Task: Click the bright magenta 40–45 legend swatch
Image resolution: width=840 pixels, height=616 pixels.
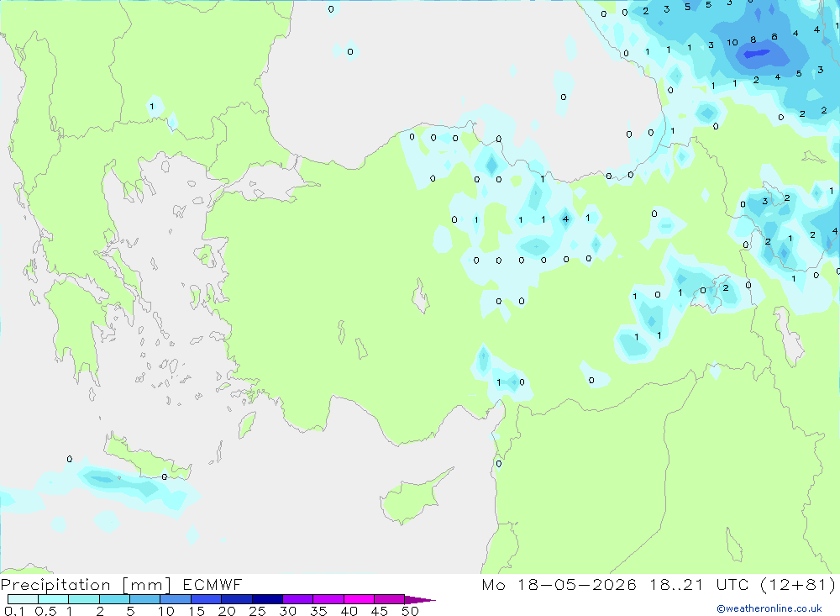Action: click(x=359, y=599)
